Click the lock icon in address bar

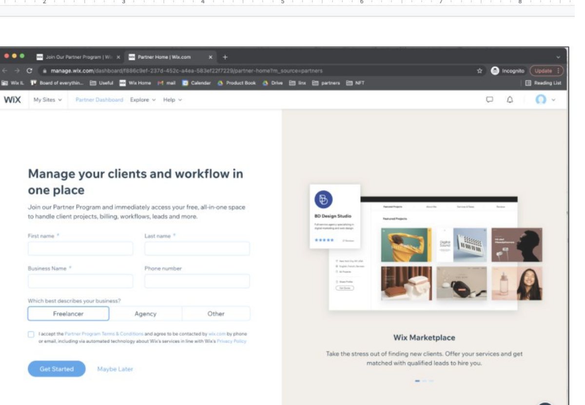tap(44, 71)
